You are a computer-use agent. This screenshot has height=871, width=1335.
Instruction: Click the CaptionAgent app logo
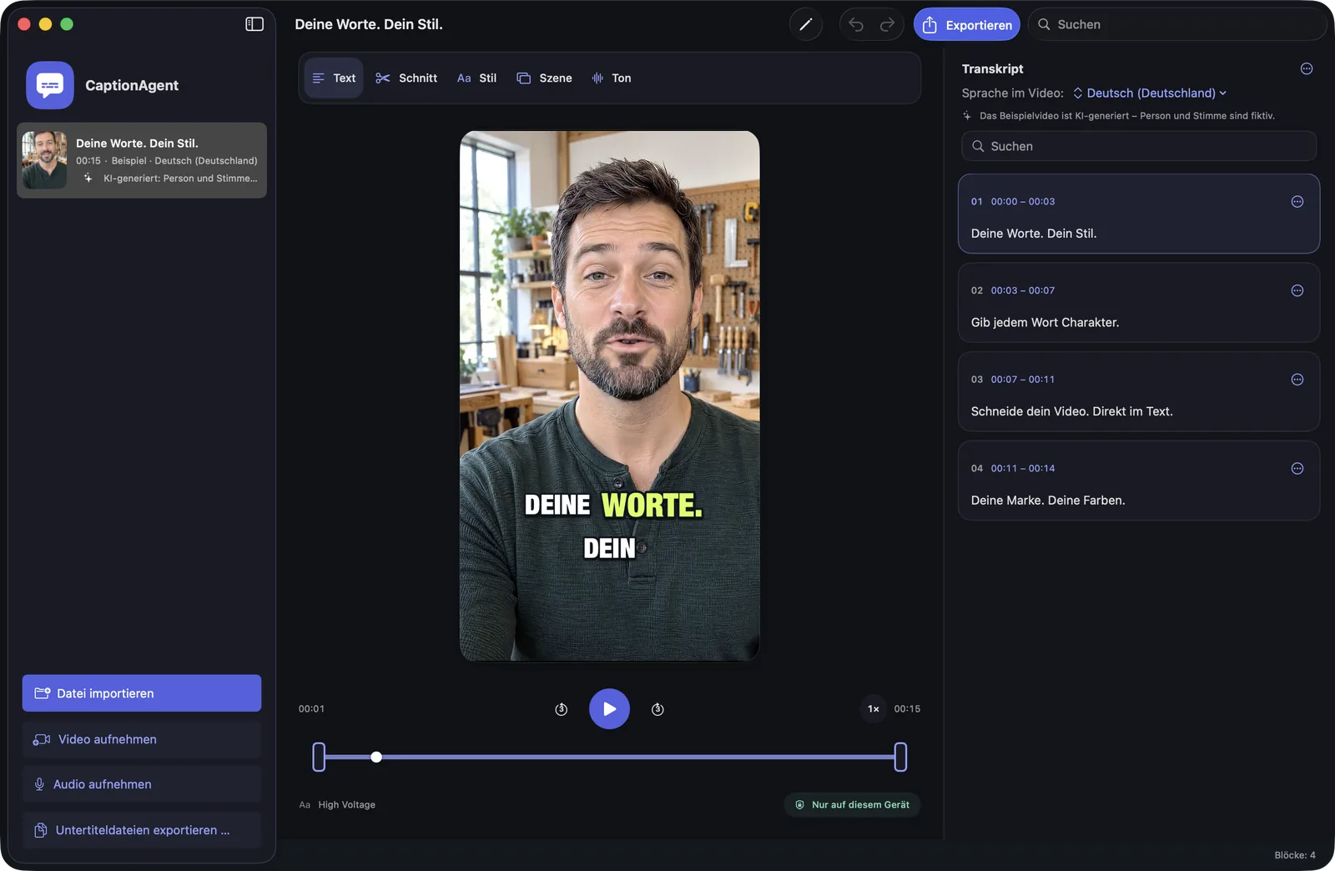50,85
